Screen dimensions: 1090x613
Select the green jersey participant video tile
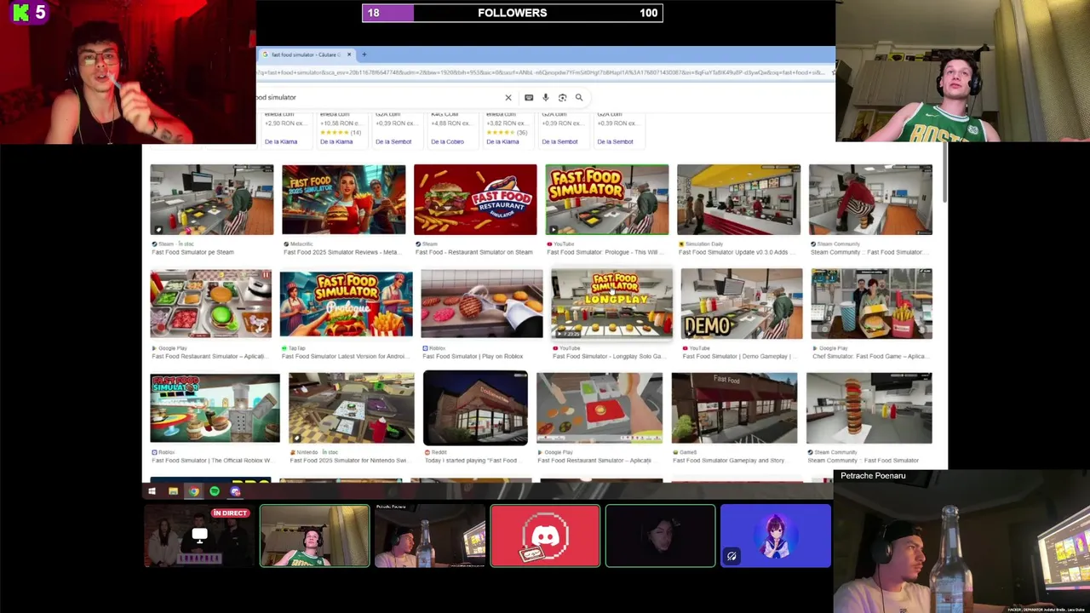[315, 536]
